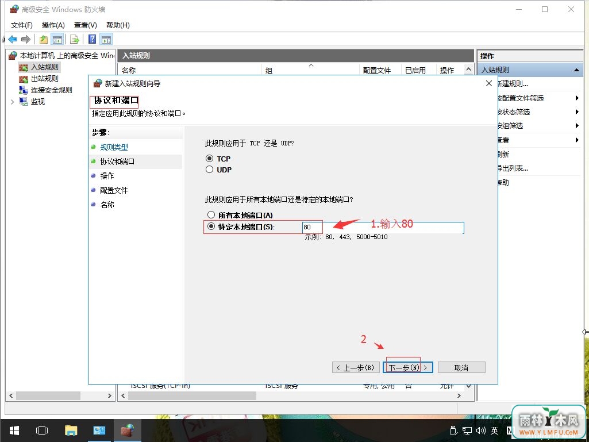589x442 pixels.
Task: Click 新建规则... in actions pane
Action: (513, 84)
